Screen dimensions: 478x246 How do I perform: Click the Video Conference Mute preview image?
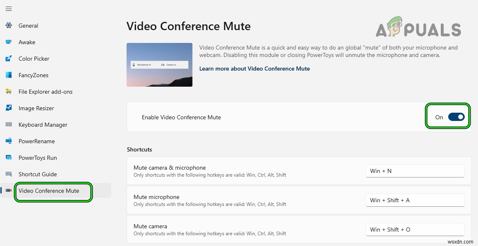pos(159,65)
